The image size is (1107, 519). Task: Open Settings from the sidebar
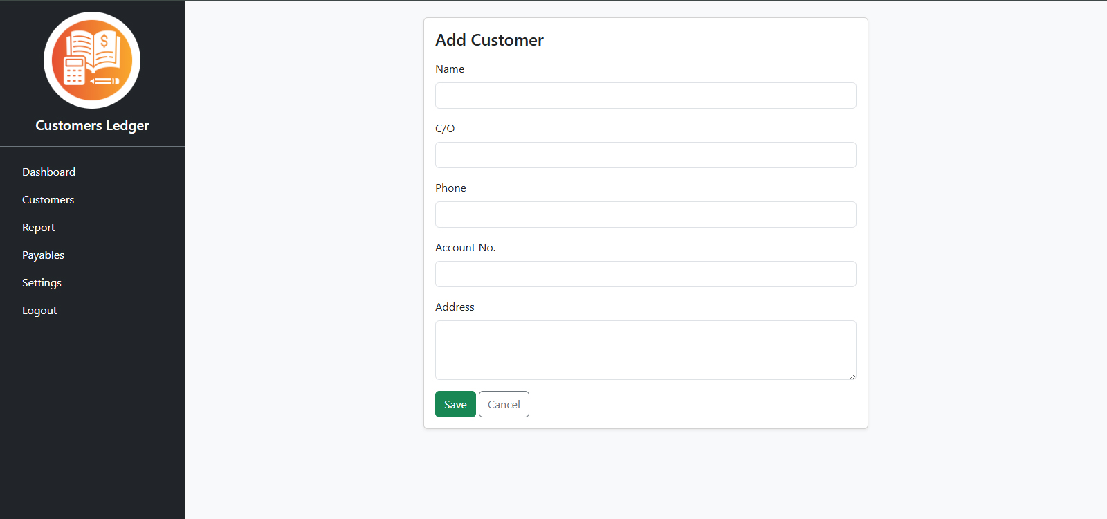coord(42,282)
